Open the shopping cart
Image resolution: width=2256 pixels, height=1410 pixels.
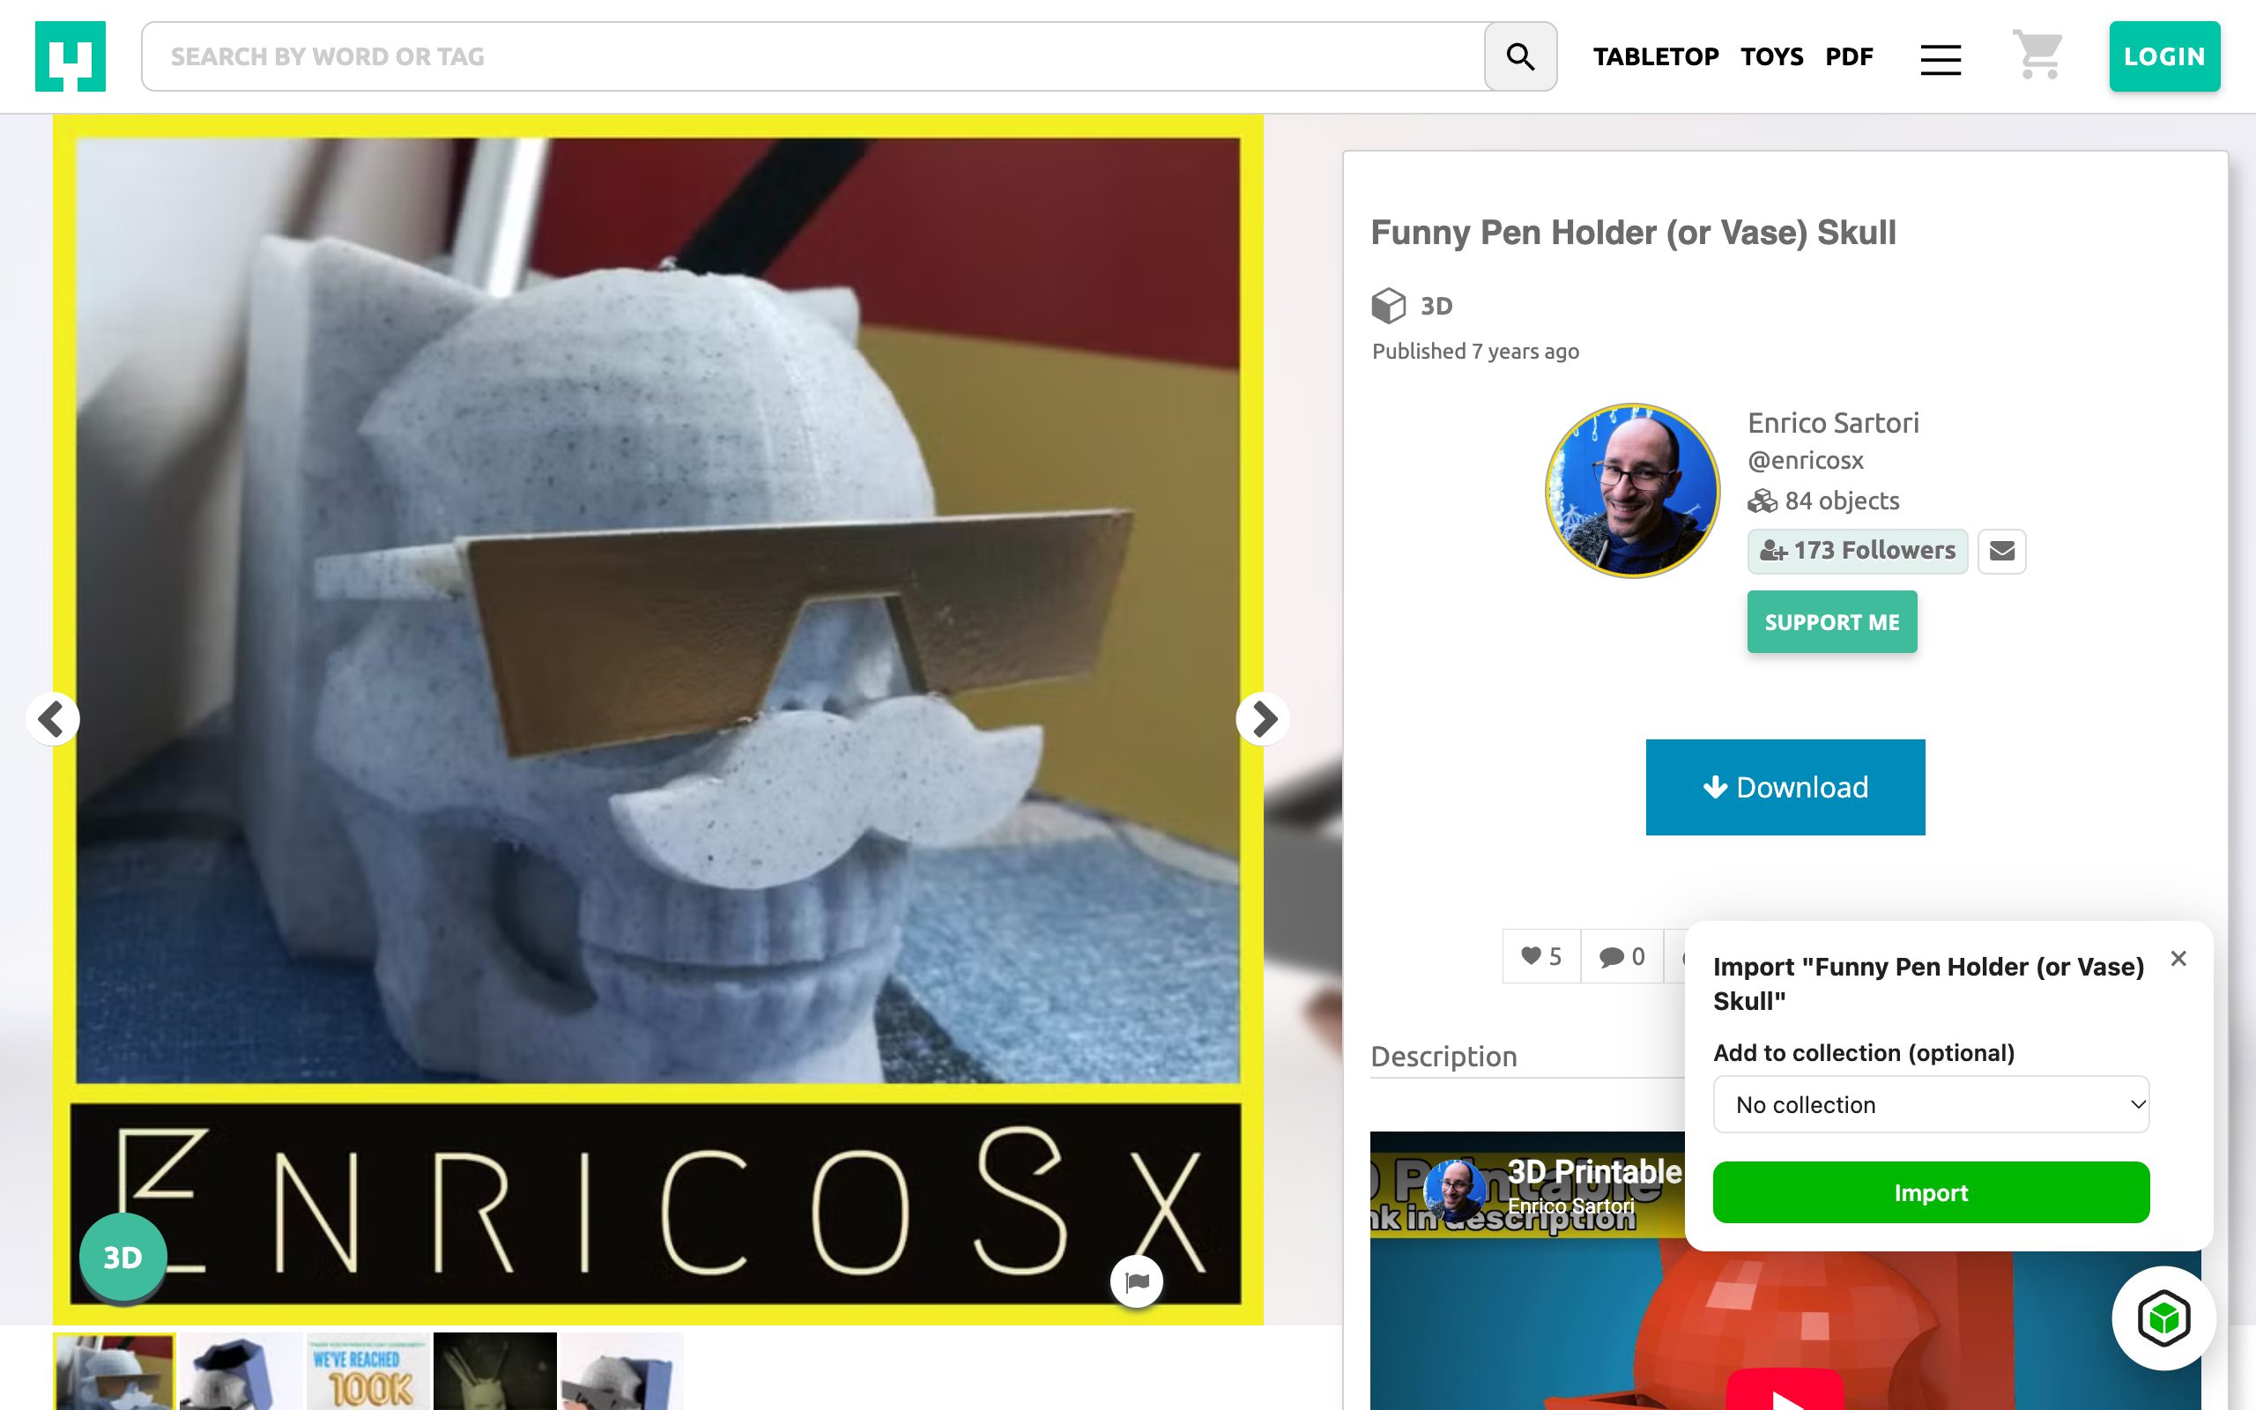tap(2037, 55)
